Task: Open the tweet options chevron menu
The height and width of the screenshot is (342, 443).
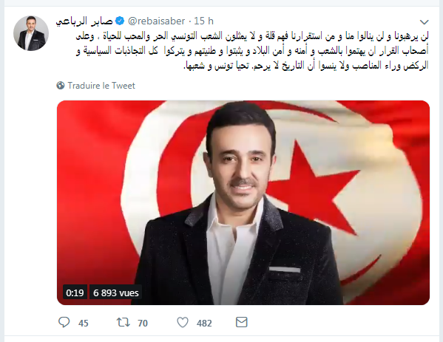Action: (425, 22)
